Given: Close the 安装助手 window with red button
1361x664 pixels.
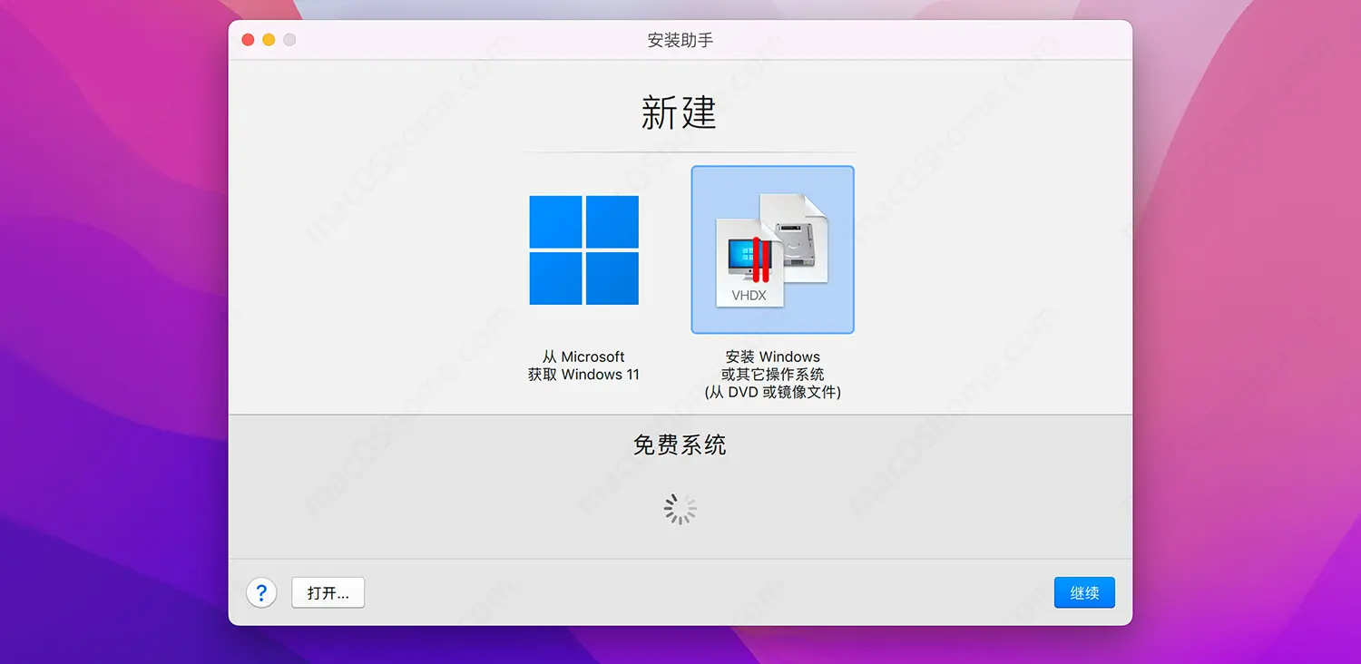Looking at the screenshot, I should (x=248, y=40).
